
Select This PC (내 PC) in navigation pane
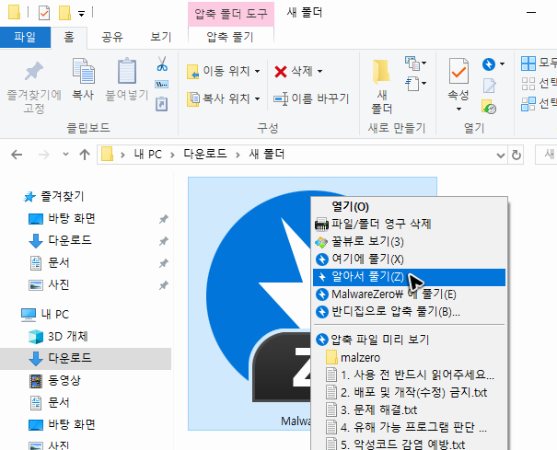pos(54,315)
